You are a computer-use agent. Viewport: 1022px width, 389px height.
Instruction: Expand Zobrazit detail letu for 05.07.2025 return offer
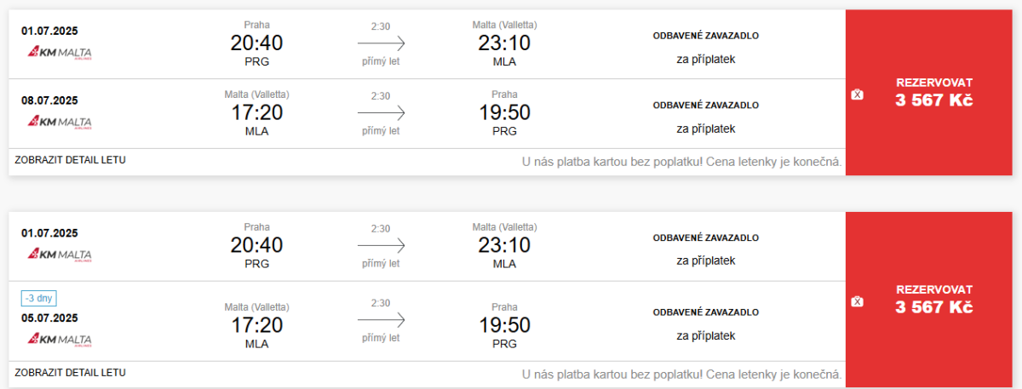[71, 373]
